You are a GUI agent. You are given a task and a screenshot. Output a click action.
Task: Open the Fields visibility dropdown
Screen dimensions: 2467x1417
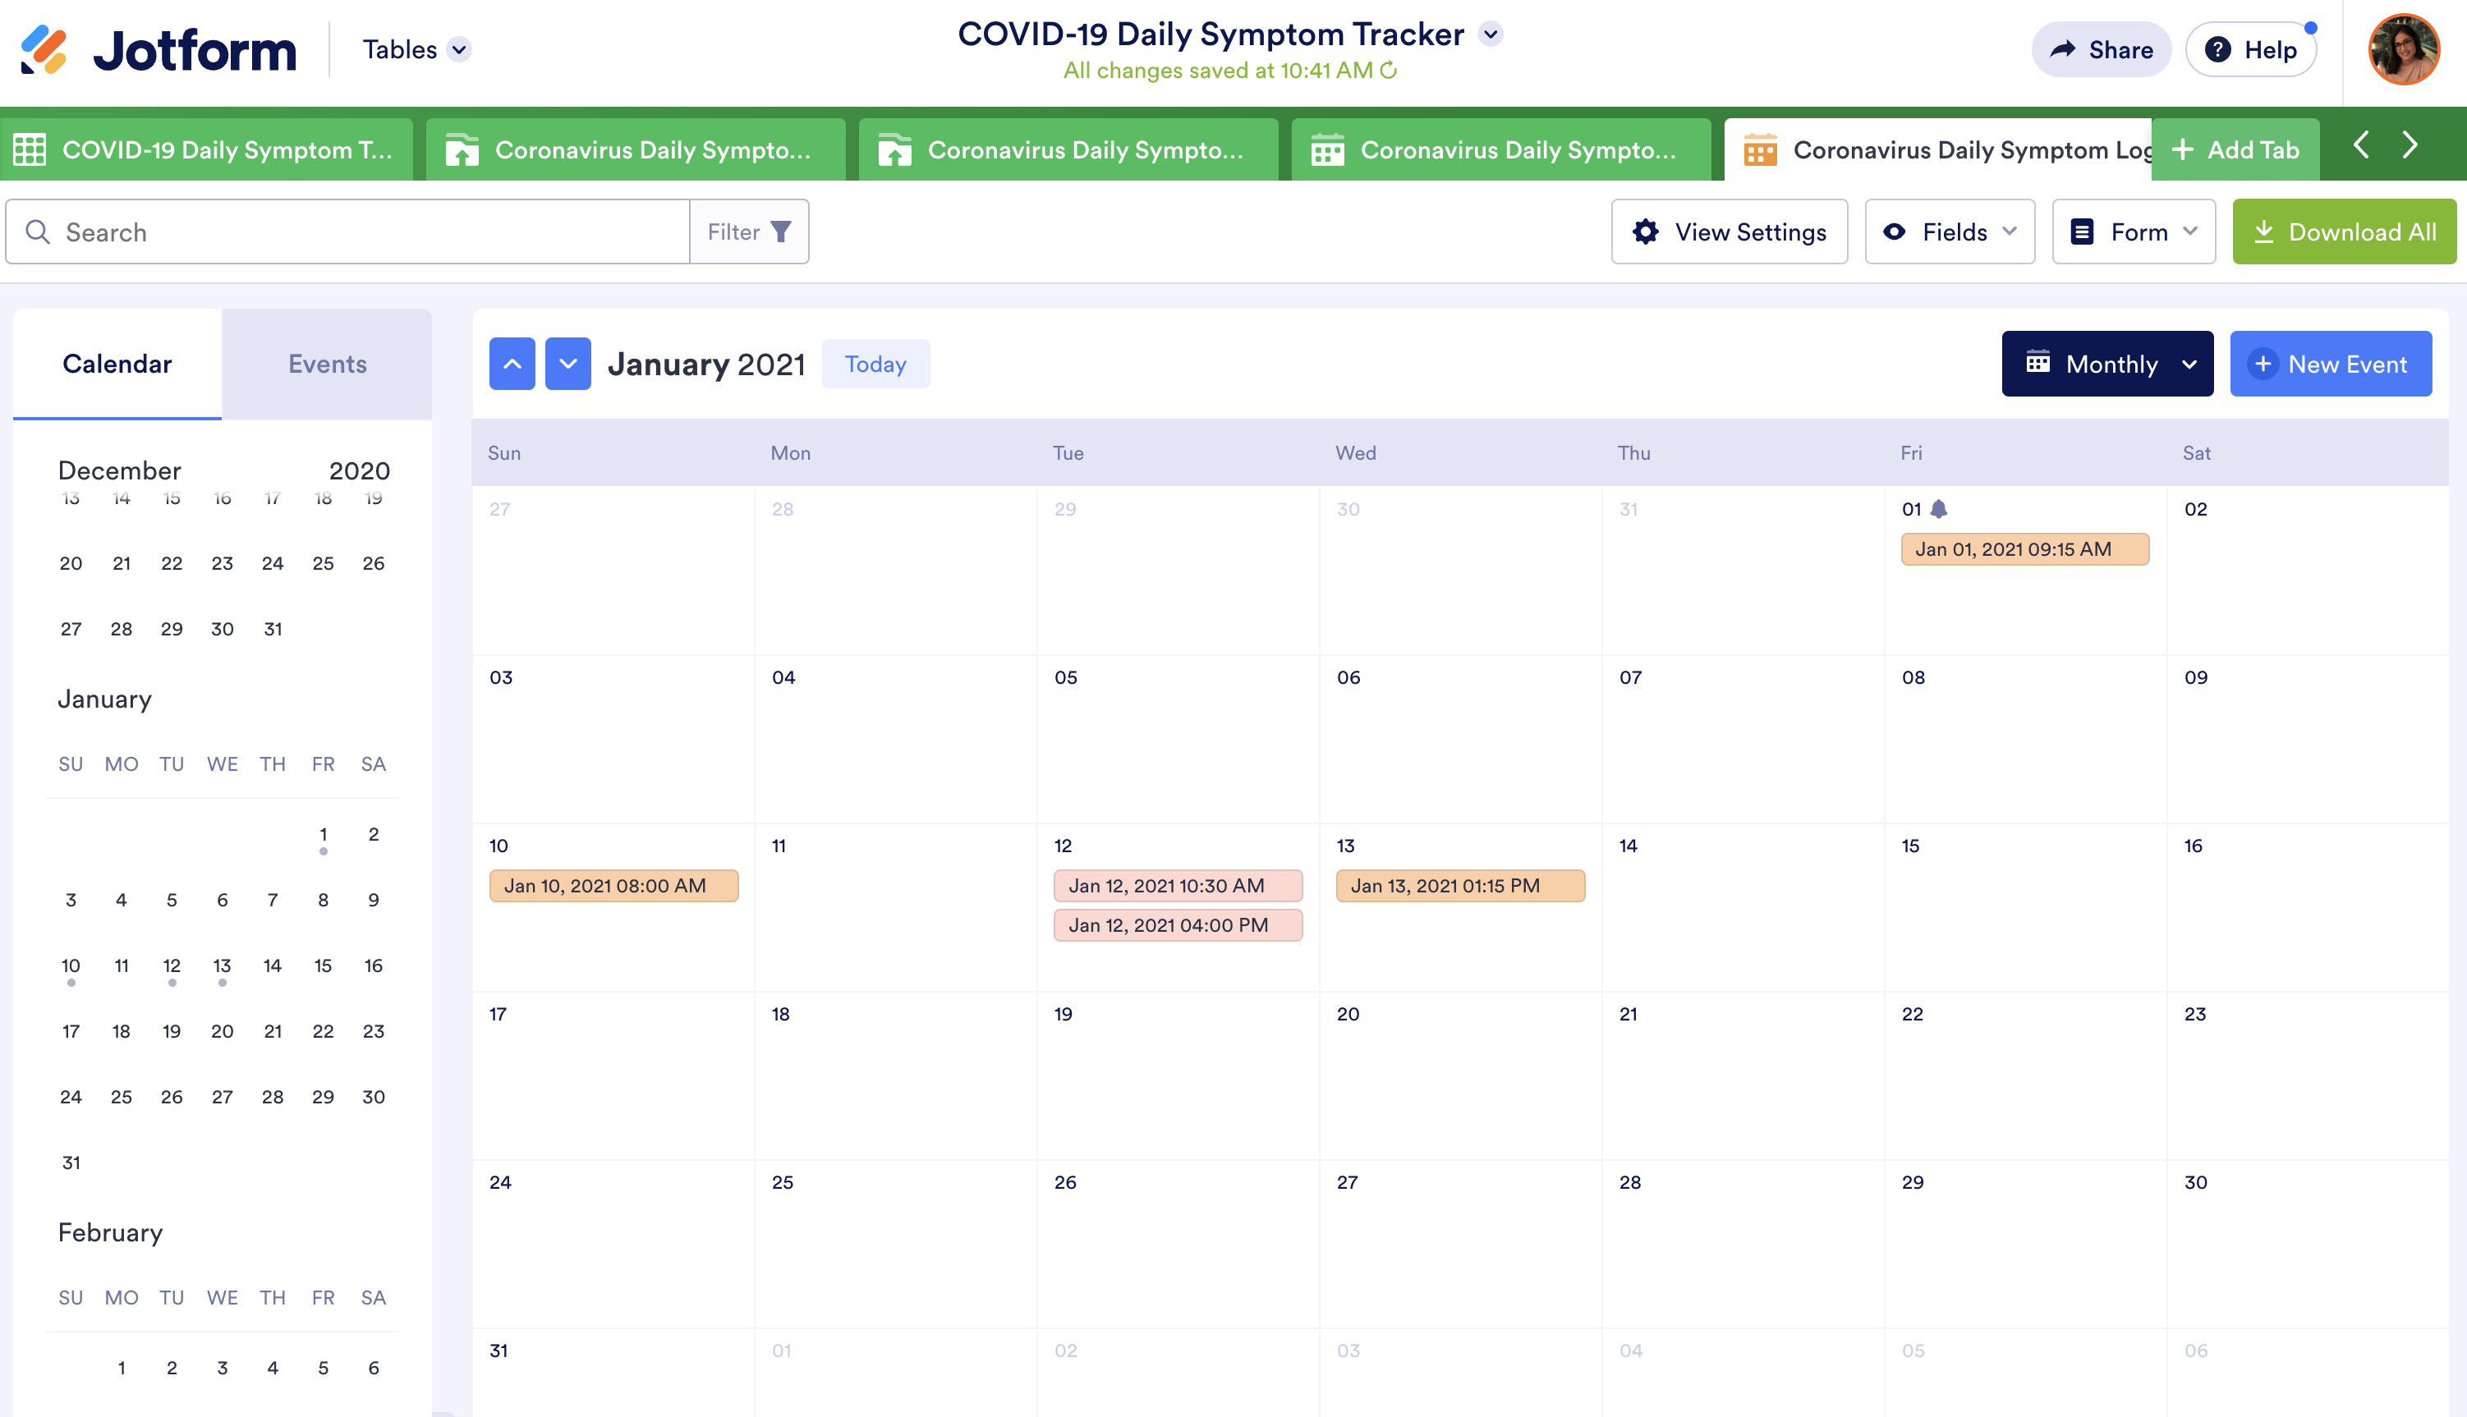pos(1949,232)
